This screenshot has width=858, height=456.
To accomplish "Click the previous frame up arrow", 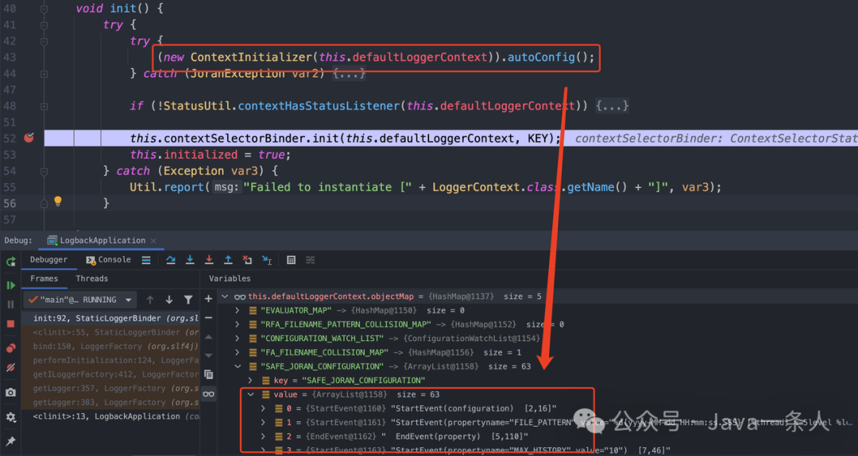I will (x=150, y=300).
